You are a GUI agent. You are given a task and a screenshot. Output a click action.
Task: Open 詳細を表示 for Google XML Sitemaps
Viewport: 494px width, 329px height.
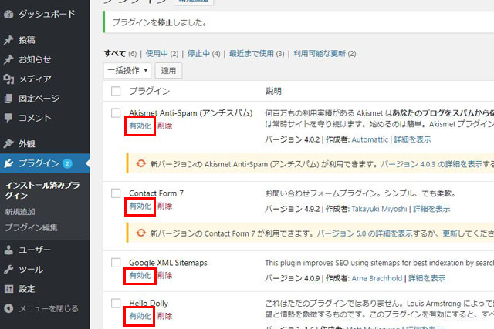pyautogui.click(x=427, y=278)
